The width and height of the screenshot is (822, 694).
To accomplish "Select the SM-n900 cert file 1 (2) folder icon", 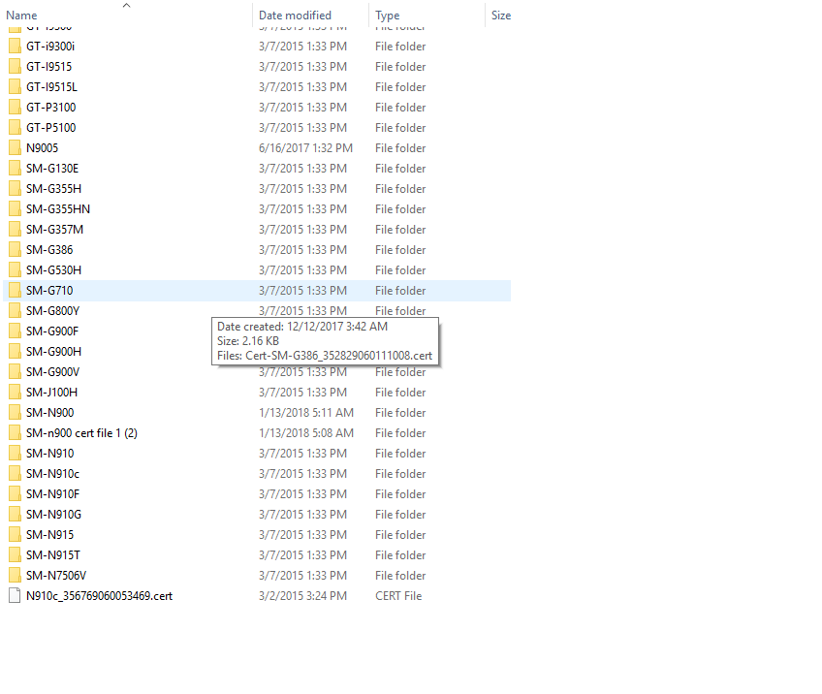I will tap(15, 433).
